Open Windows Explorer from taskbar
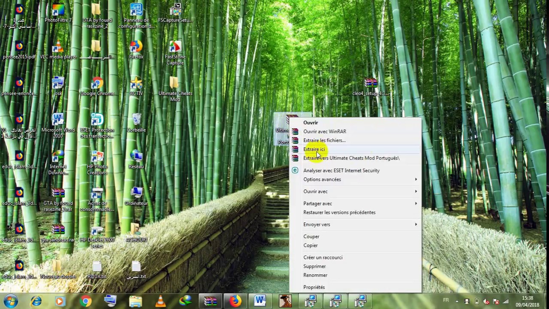This screenshot has height=309, width=549. (x=135, y=301)
